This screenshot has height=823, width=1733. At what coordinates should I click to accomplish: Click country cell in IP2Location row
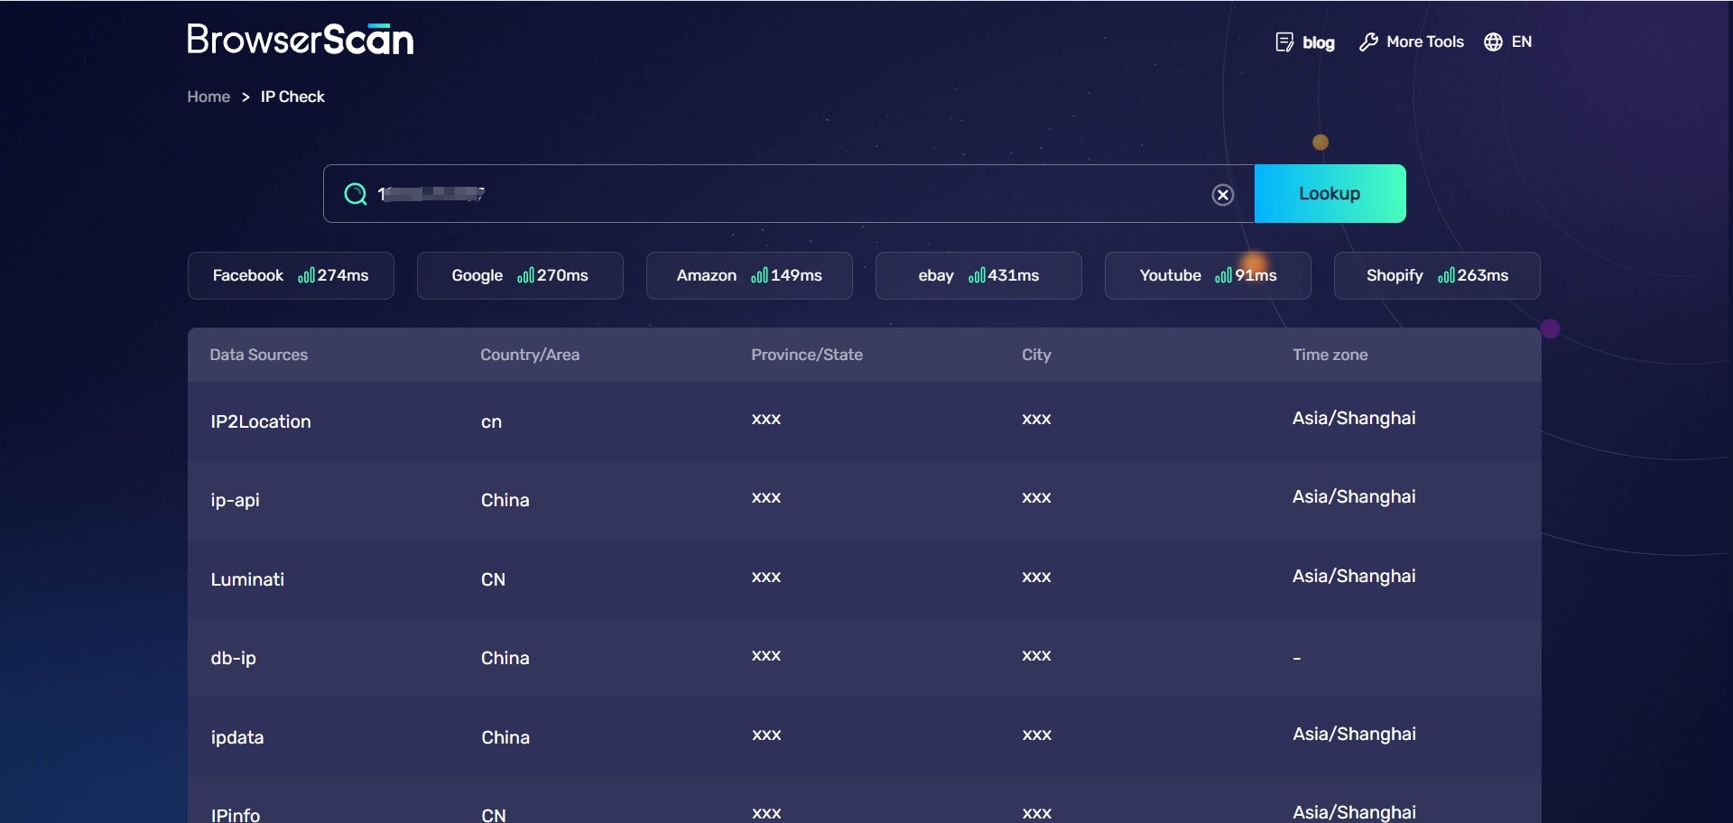coord(491,422)
